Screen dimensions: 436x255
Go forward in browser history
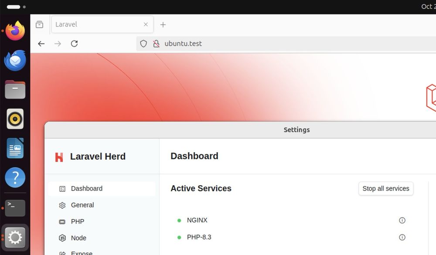point(58,44)
